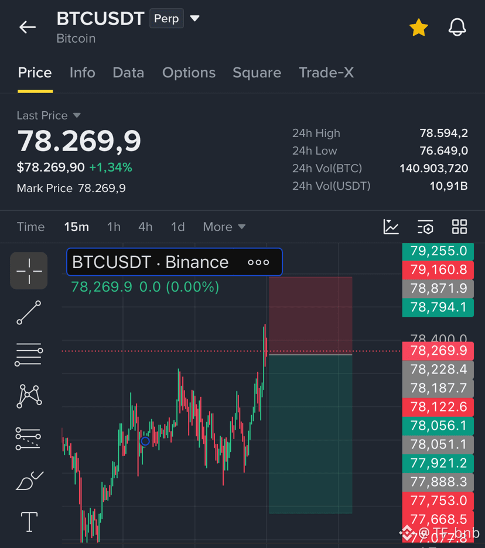
Task: Click the 24h Low value 76.649,0
Action: 443,150
